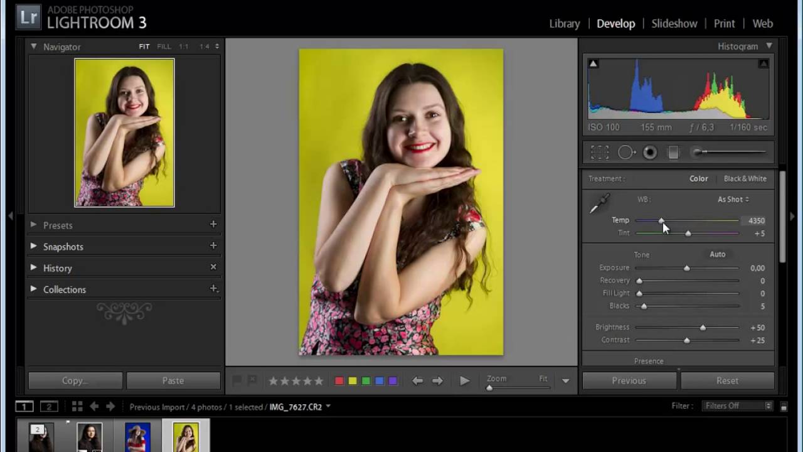The image size is (803, 452).
Task: Open Grid view from filmstrip bar
Action: [77, 406]
